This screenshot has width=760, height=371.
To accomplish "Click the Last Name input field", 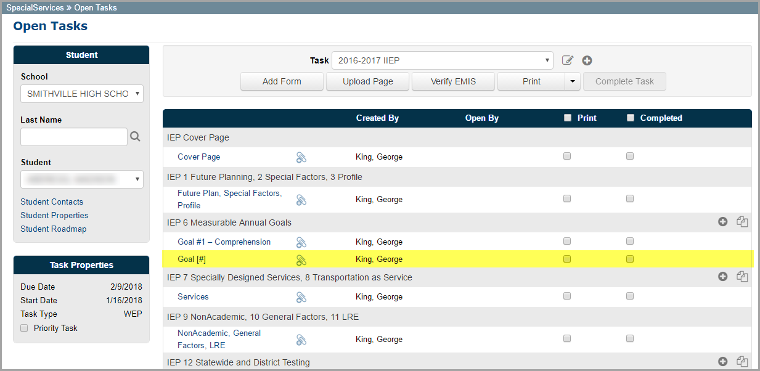I will (x=74, y=137).
